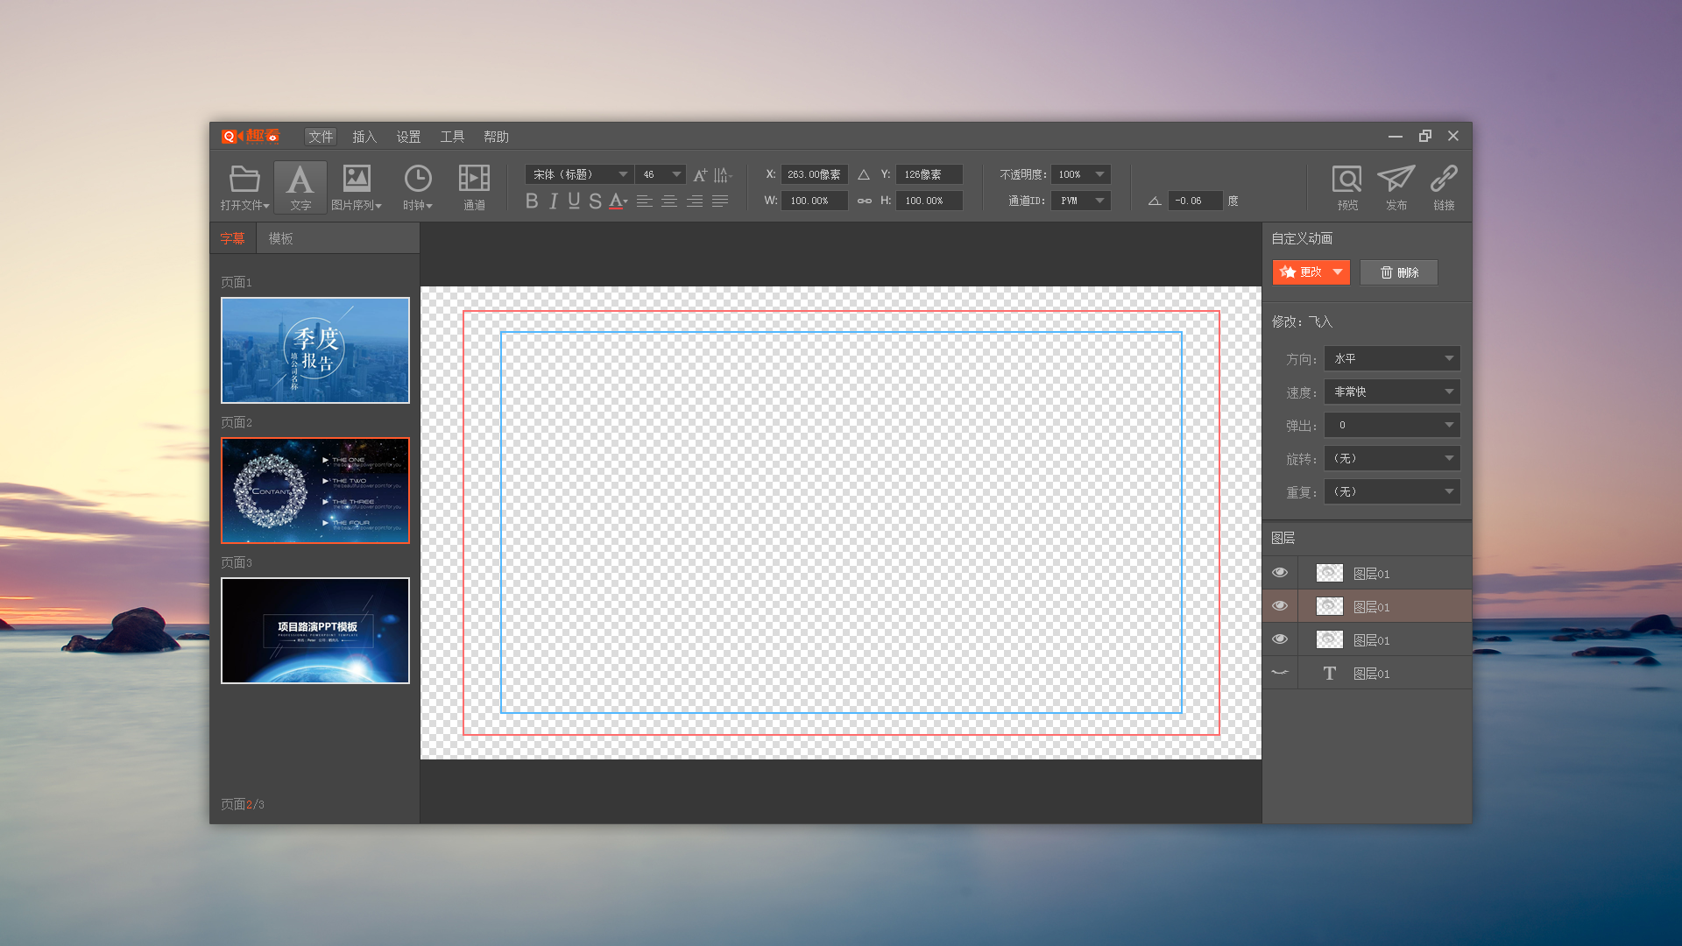Select the 通道 channel tool
This screenshot has height=946, width=1682.
474,187
